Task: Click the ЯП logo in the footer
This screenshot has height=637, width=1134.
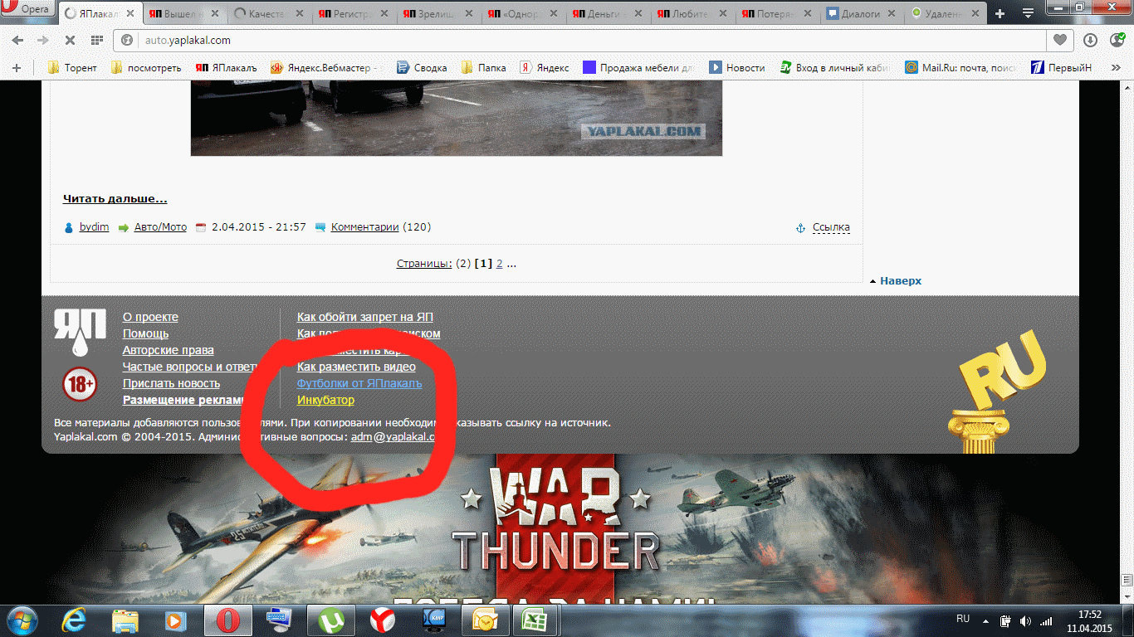Action: (80, 333)
